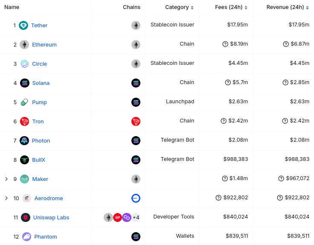Click Tron chain icon in Chains column
The image size is (314, 245).
(x=136, y=121)
